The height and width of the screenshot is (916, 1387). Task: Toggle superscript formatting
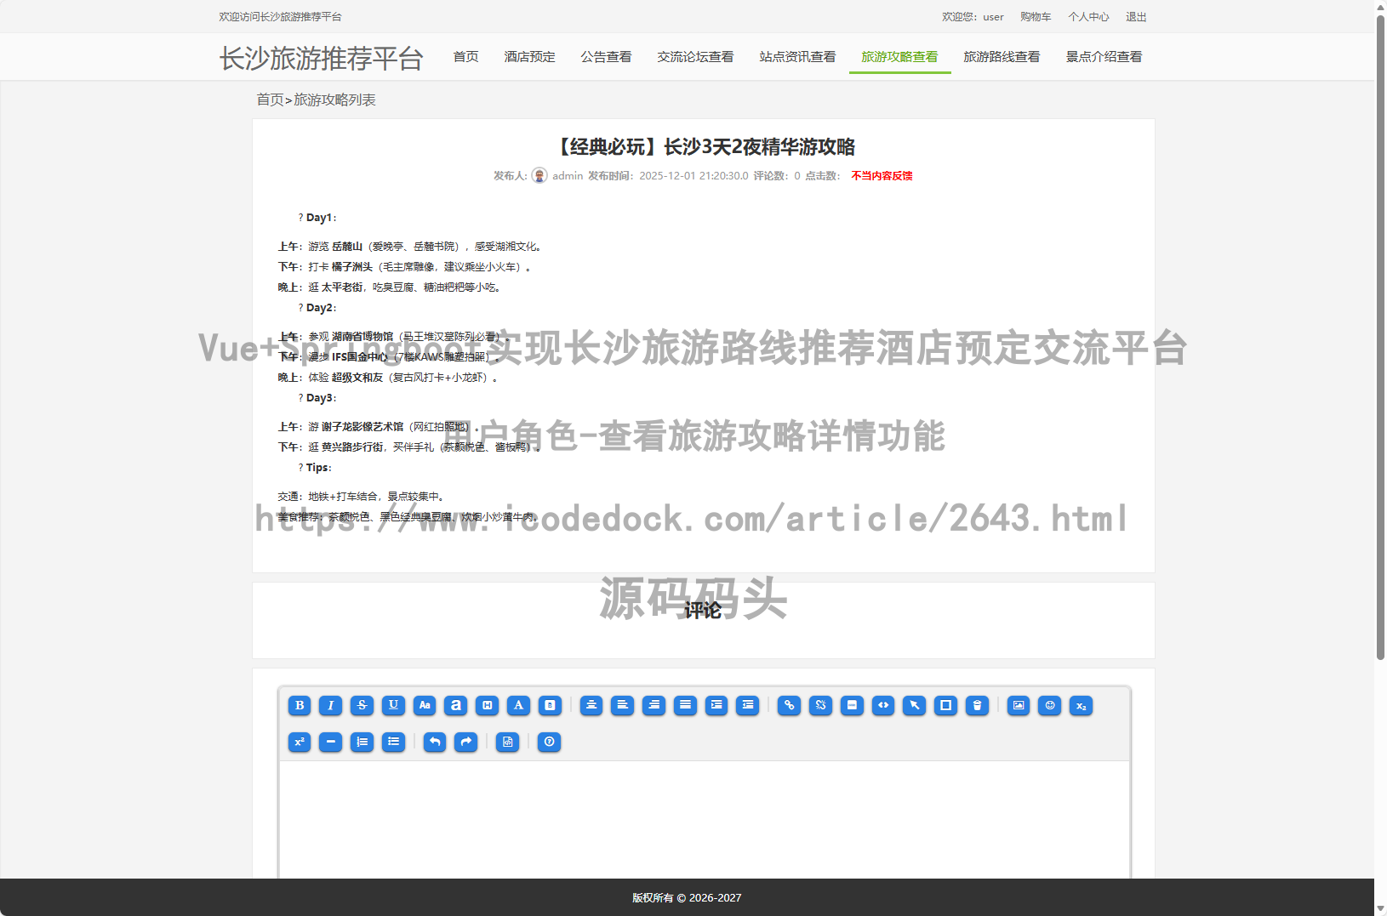coord(299,742)
